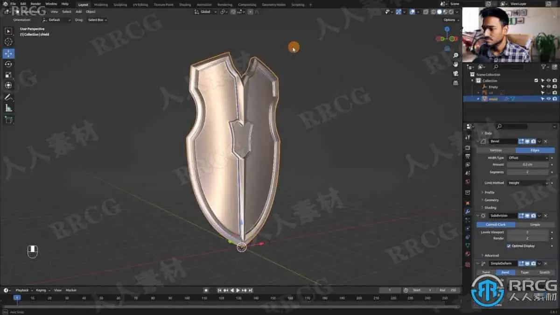Hide the Empty object in the outliner

click(548, 87)
